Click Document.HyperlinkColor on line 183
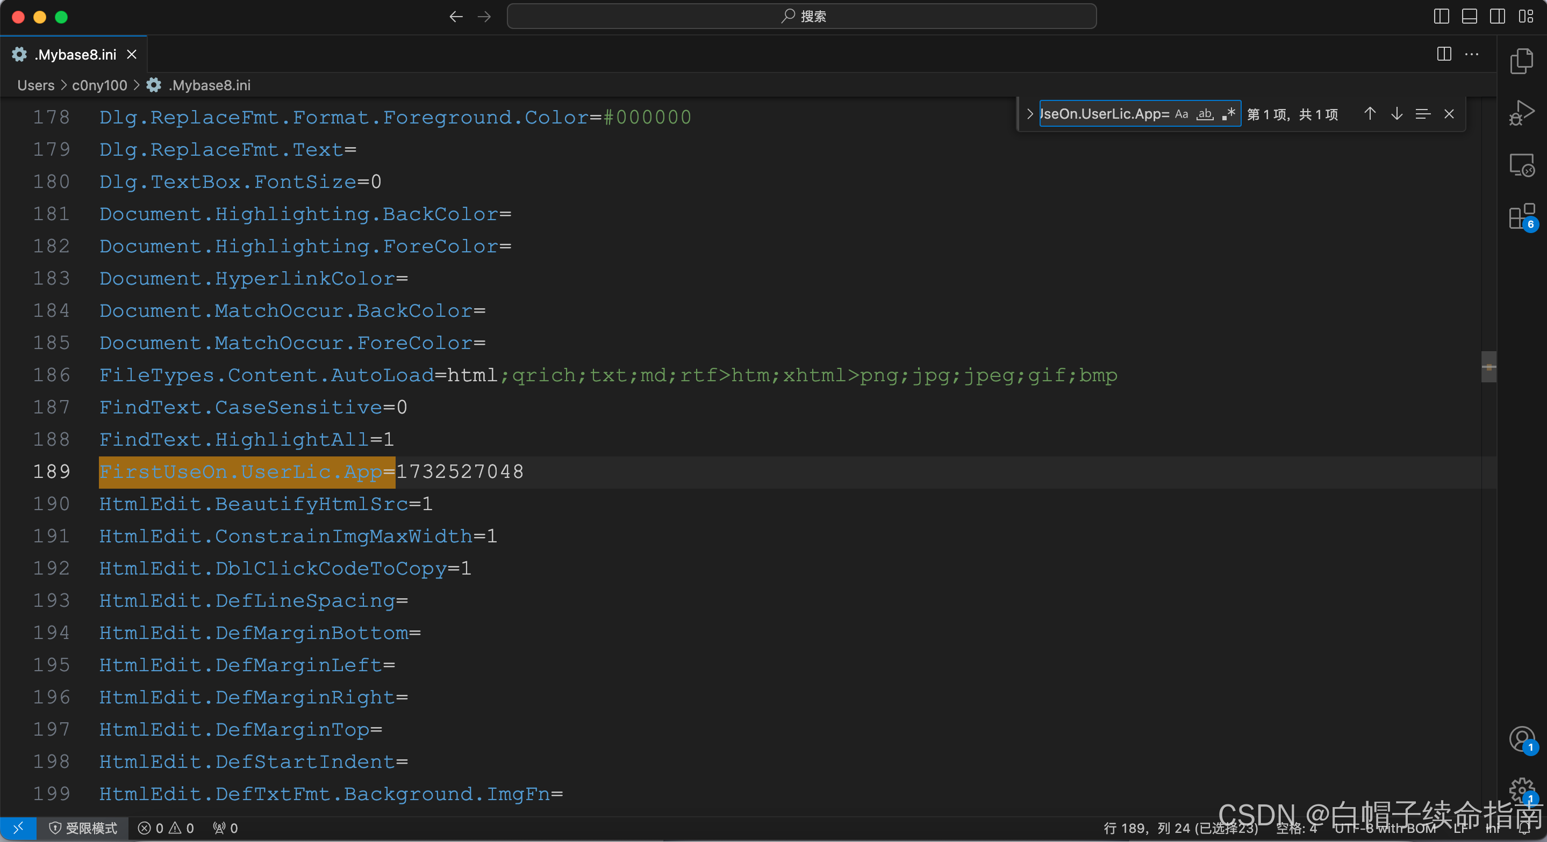The height and width of the screenshot is (842, 1547). click(247, 279)
